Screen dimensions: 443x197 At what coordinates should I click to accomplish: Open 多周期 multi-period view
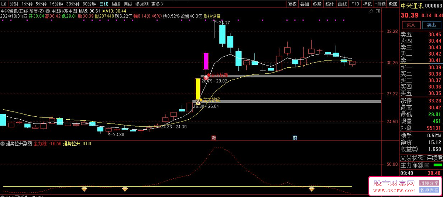click(x=142, y=4)
